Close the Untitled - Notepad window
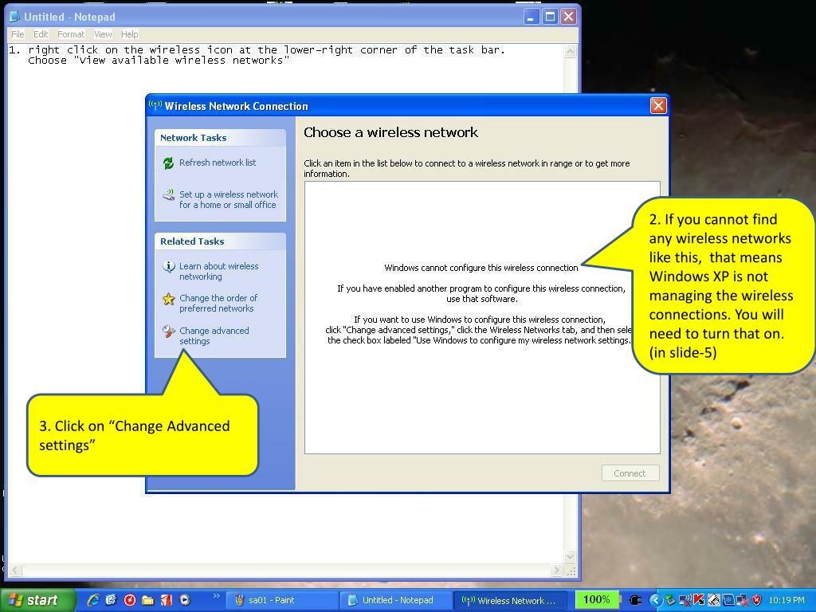The image size is (816, 612). [569, 17]
